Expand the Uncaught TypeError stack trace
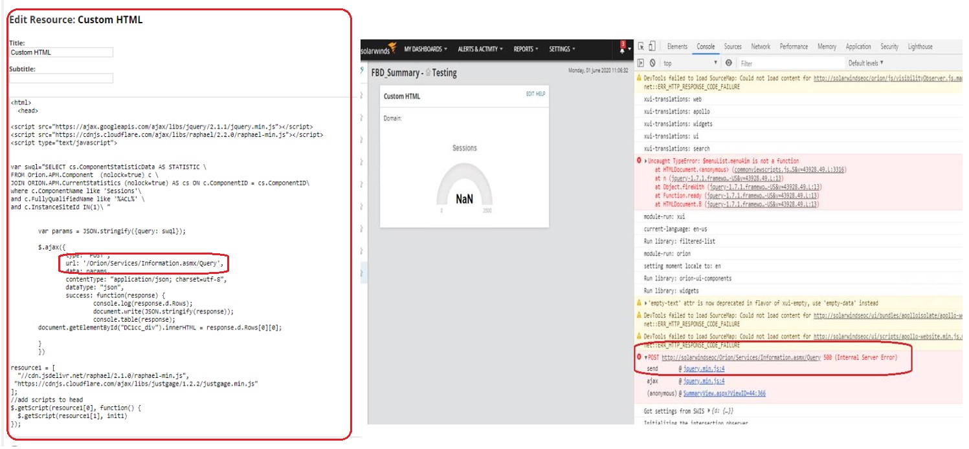This screenshot has width=969, height=449. point(645,161)
